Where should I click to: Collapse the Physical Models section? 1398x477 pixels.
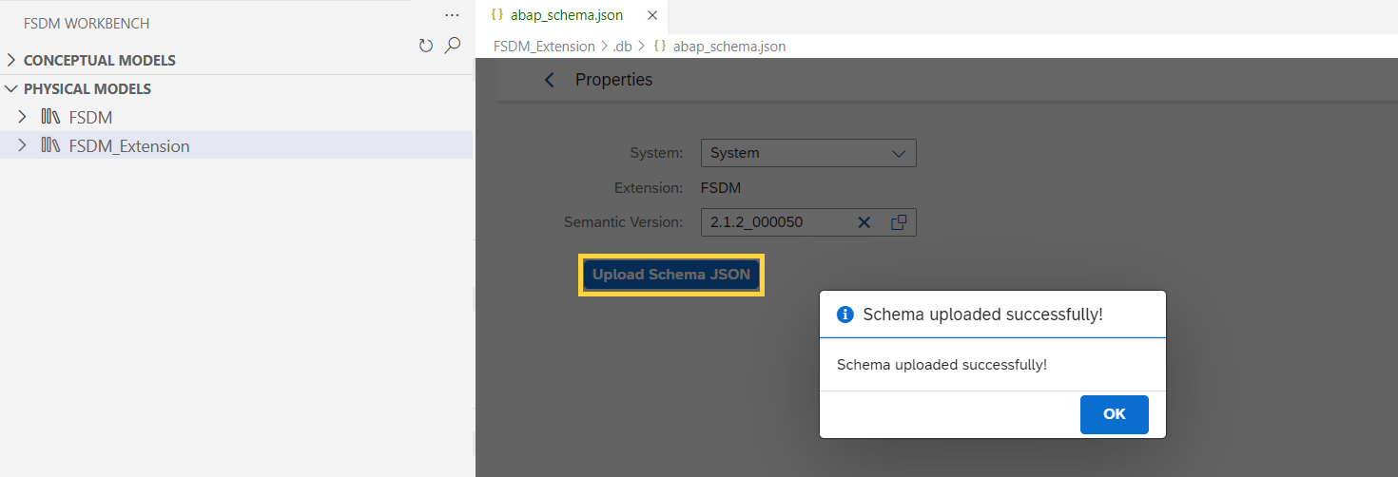point(11,88)
